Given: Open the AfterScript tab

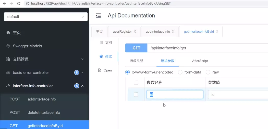Looking at the screenshot, I should pos(200,61).
